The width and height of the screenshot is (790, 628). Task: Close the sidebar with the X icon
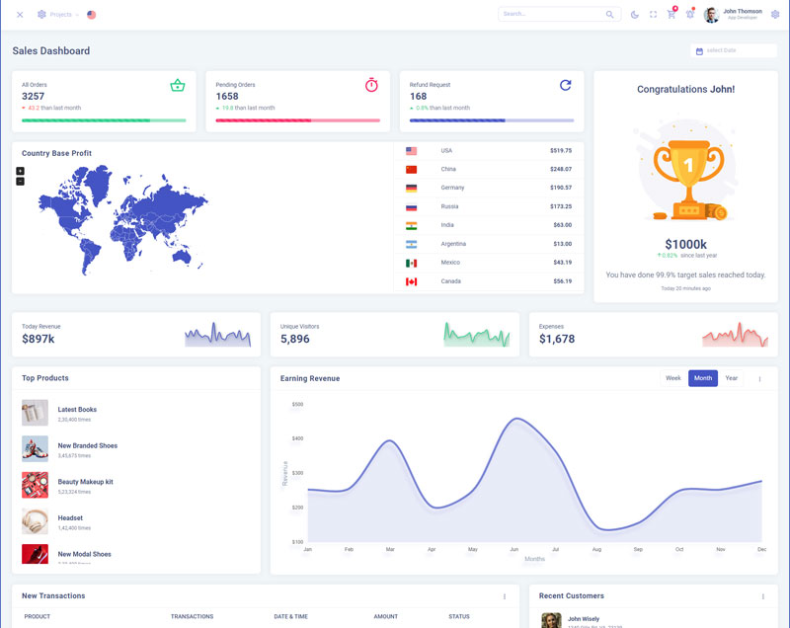click(20, 15)
